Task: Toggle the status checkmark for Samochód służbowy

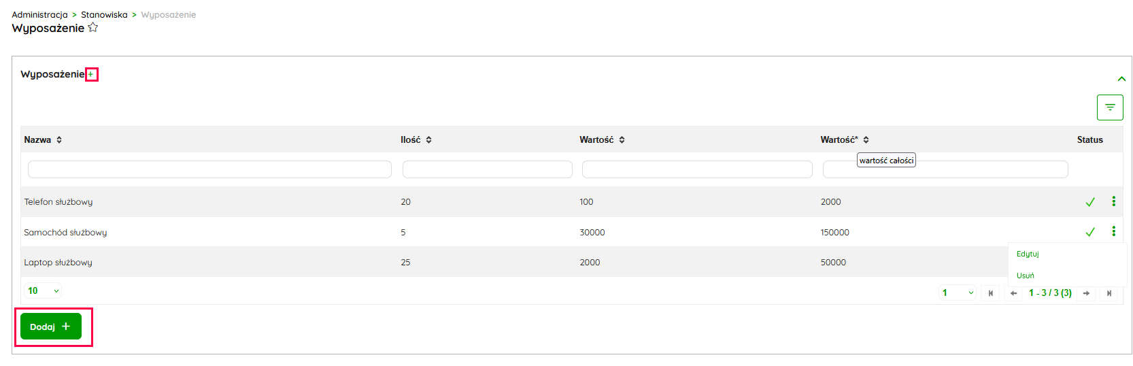Action: [x=1090, y=232]
